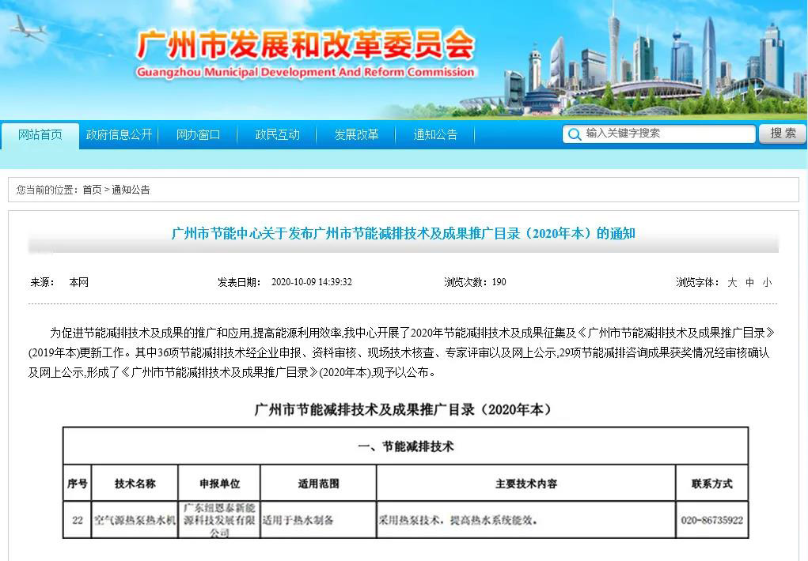Open 通知公告 in the top navigation bar
Viewport: 808px width, 561px height.
435,135
